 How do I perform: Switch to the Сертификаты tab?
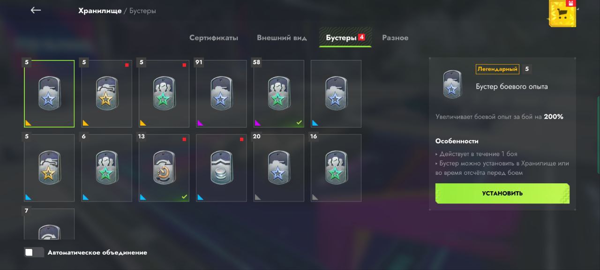click(x=214, y=37)
